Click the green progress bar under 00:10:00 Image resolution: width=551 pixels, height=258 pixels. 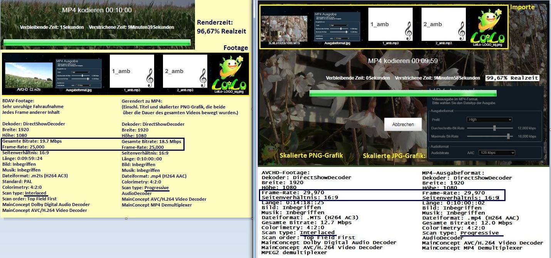[97, 42]
